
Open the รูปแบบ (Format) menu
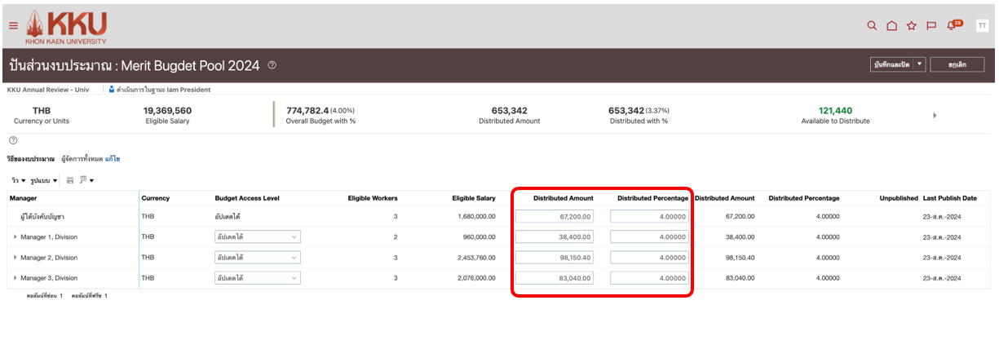coord(43,179)
